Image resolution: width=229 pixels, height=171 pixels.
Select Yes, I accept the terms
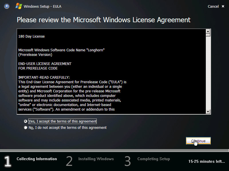[26, 121]
